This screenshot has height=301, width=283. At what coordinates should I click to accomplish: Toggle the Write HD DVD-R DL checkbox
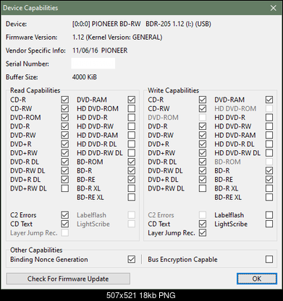click(x=269, y=144)
